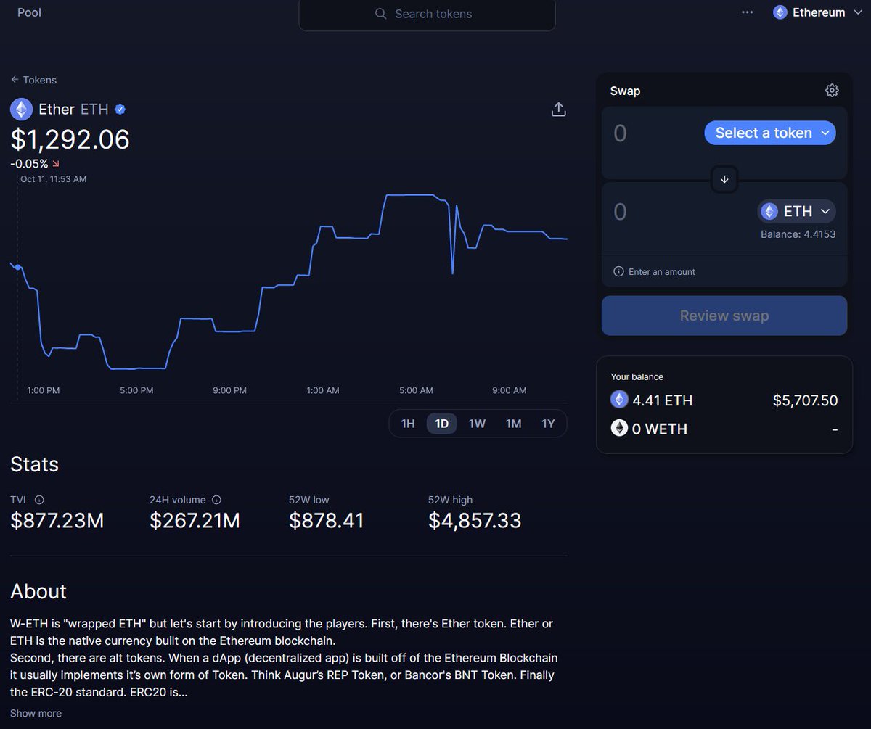Select the 1W chart range
This screenshot has width=871, height=729.
(477, 424)
